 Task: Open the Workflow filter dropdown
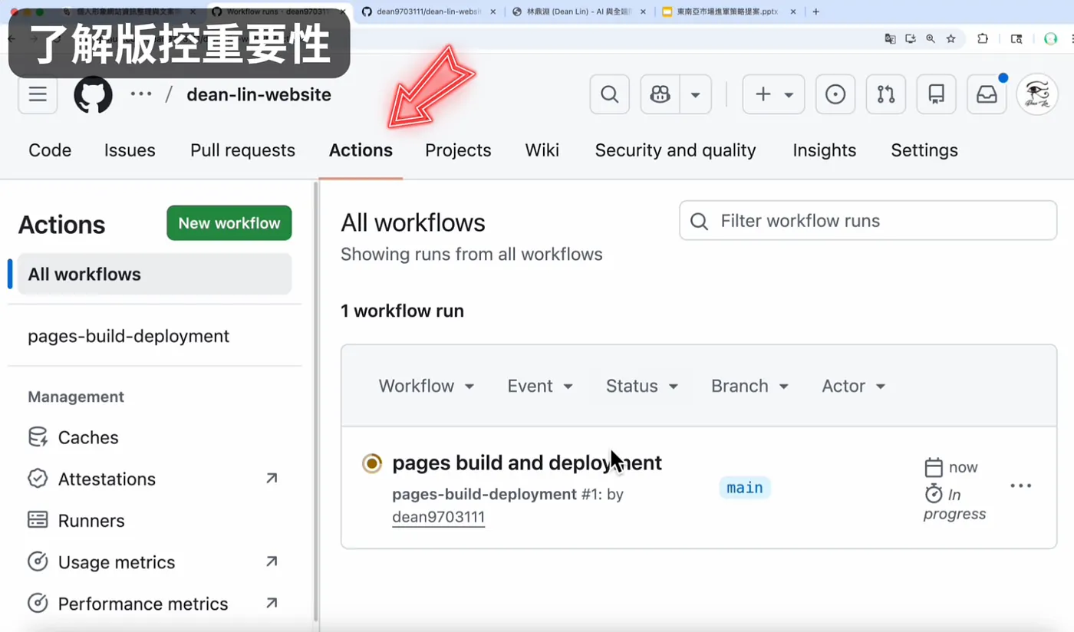[426, 386]
